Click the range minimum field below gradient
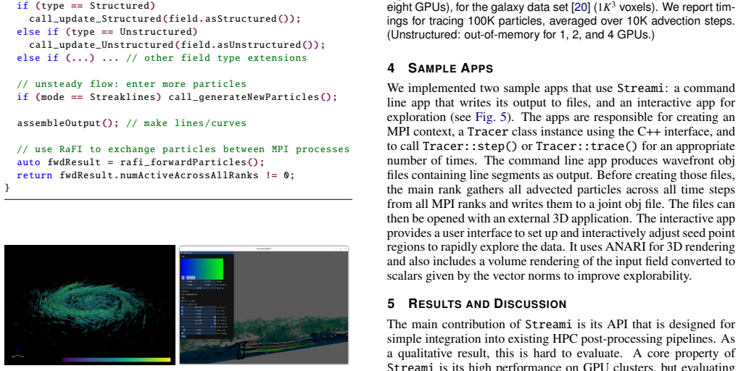This screenshot has height=371, width=741. click(x=189, y=281)
